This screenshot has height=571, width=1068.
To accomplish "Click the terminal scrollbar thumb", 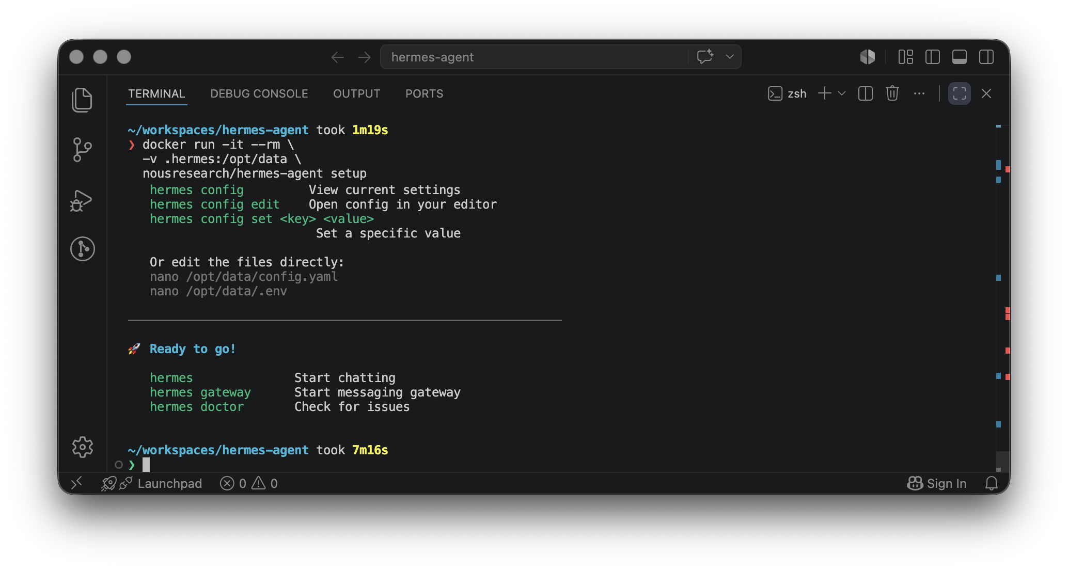I will pos(1002,461).
